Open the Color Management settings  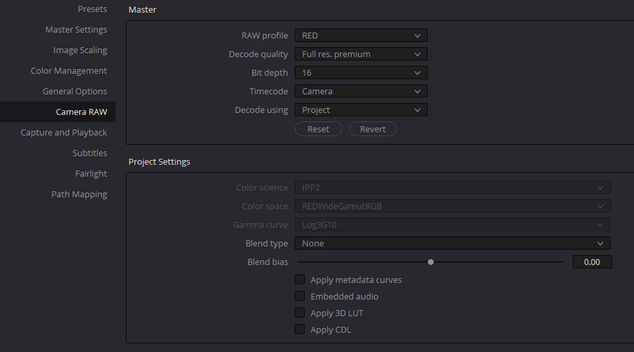coord(68,71)
